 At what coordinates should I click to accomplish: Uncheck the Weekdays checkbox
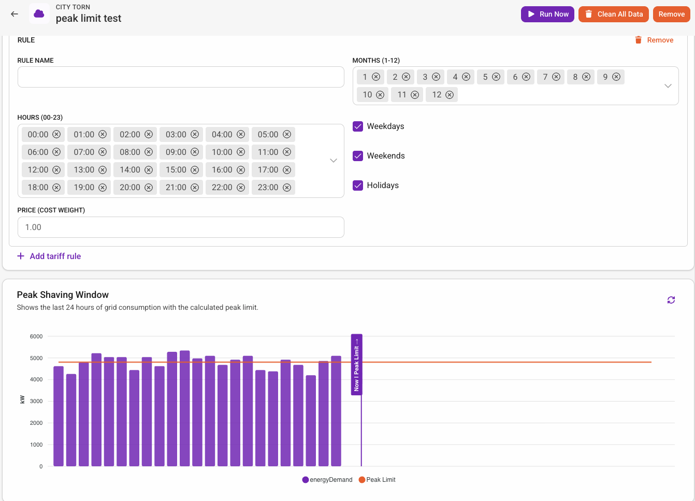click(x=357, y=126)
